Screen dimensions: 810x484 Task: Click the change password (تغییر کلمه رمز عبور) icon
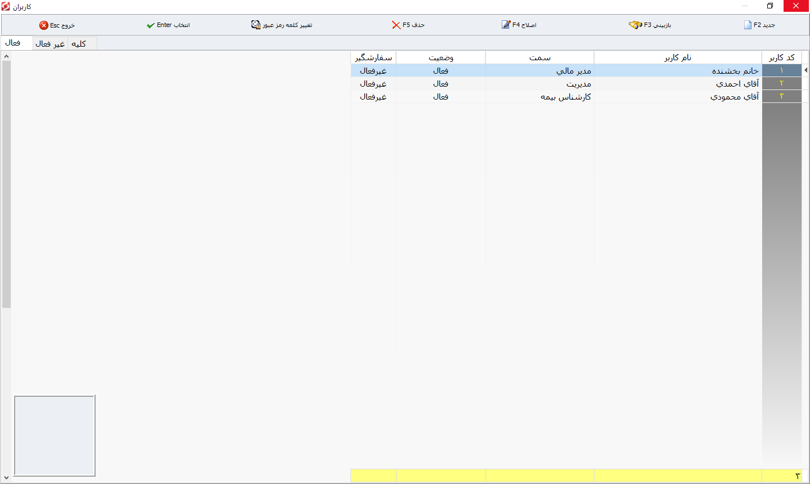[x=256, y=25]
